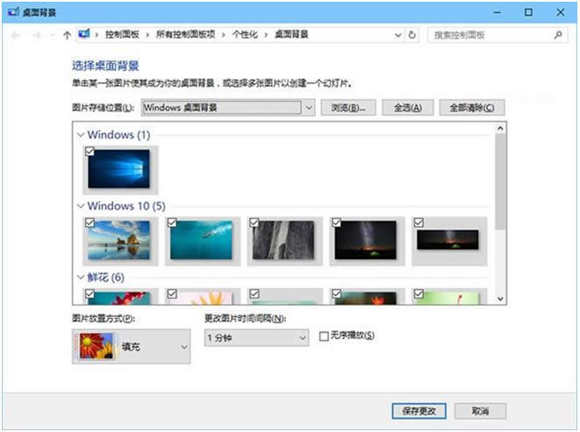Uncheck the Windows logo wallpaper checkbox
The width and height of the screenshot is (580, 432).
[x=90, y=151]
